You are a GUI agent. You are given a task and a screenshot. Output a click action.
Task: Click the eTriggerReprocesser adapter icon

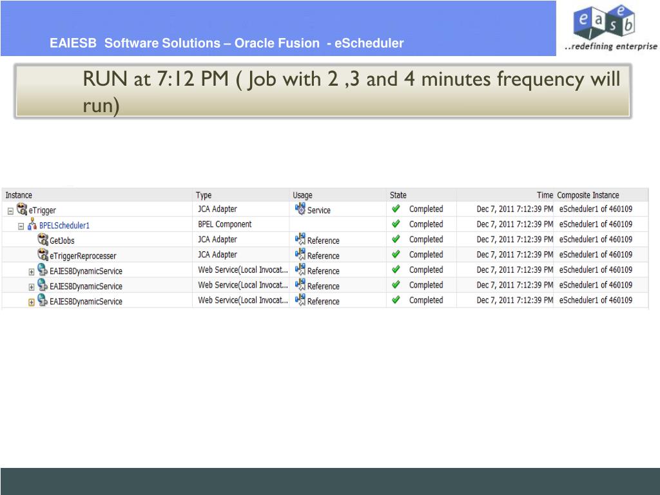click(43, 255)
